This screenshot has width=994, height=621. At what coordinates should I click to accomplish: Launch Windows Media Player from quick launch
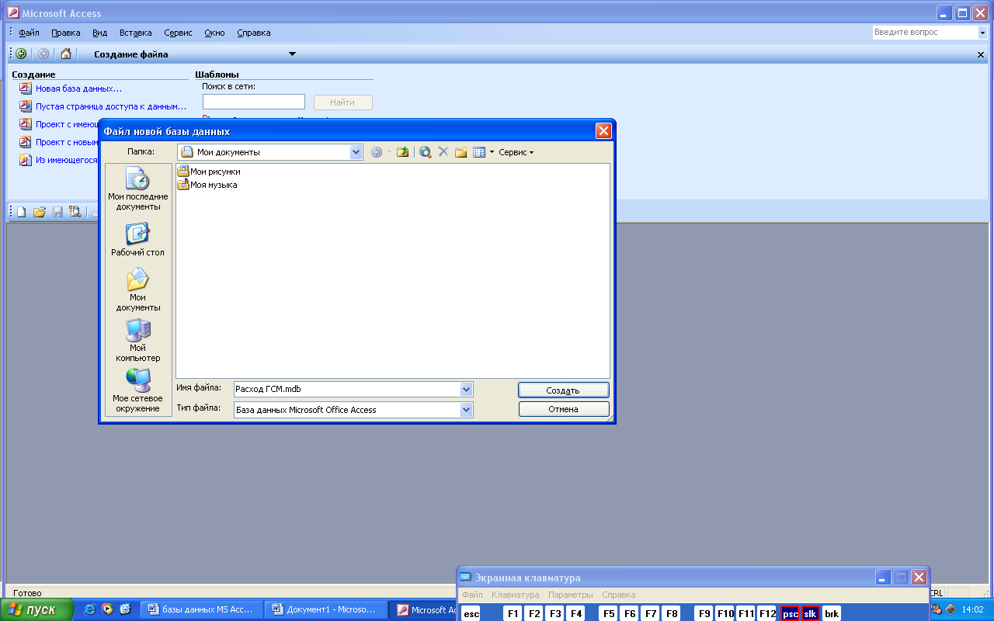coord(108,609)
